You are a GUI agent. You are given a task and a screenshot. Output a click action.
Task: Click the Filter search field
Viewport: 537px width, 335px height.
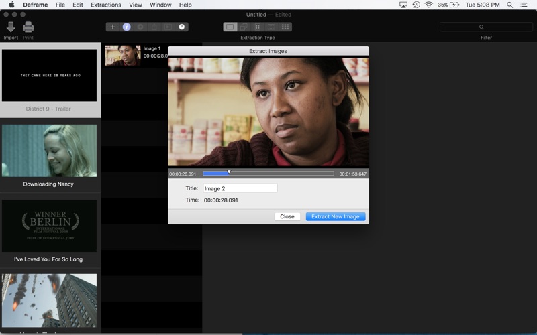coord(486,27)
